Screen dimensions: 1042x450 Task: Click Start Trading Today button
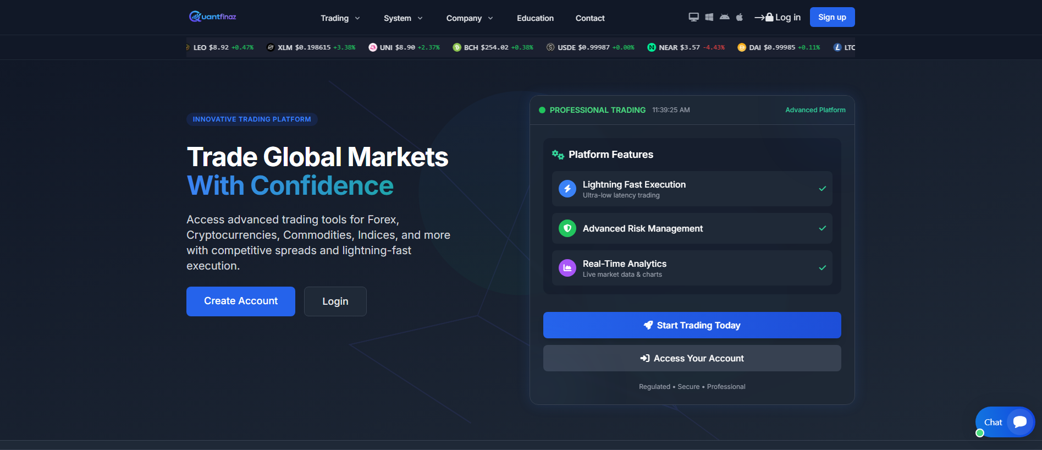(692, 325)
